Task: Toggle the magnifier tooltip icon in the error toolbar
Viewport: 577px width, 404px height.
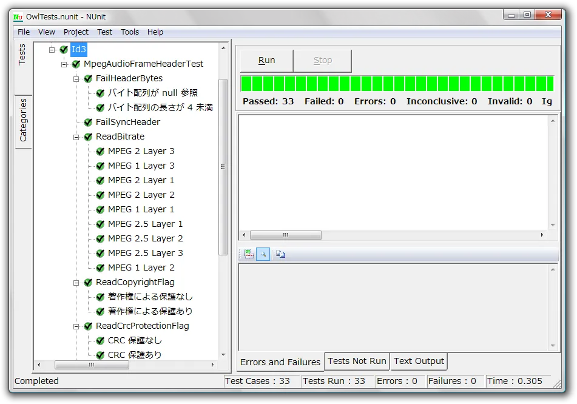Action: tap(263, 254)
